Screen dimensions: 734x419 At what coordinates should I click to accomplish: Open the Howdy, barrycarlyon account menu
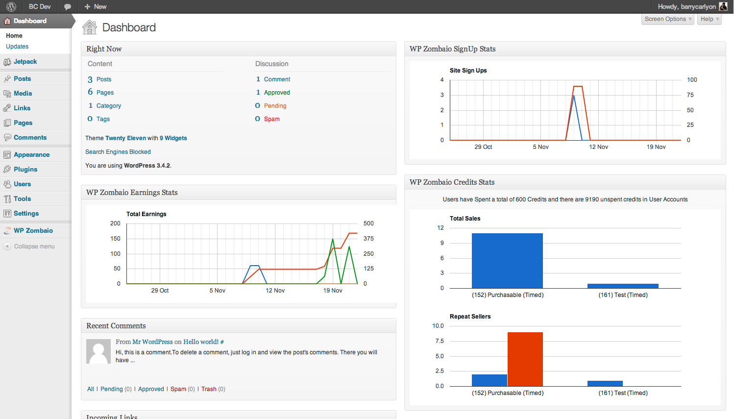click(692, 6)
